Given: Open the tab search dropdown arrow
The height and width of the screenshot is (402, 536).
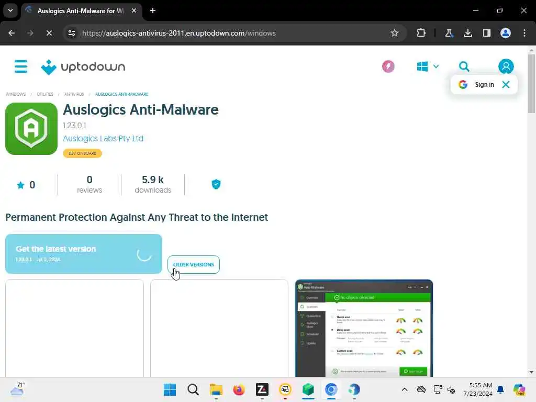Looking at the screenshot, I should (x=10, y=10).
